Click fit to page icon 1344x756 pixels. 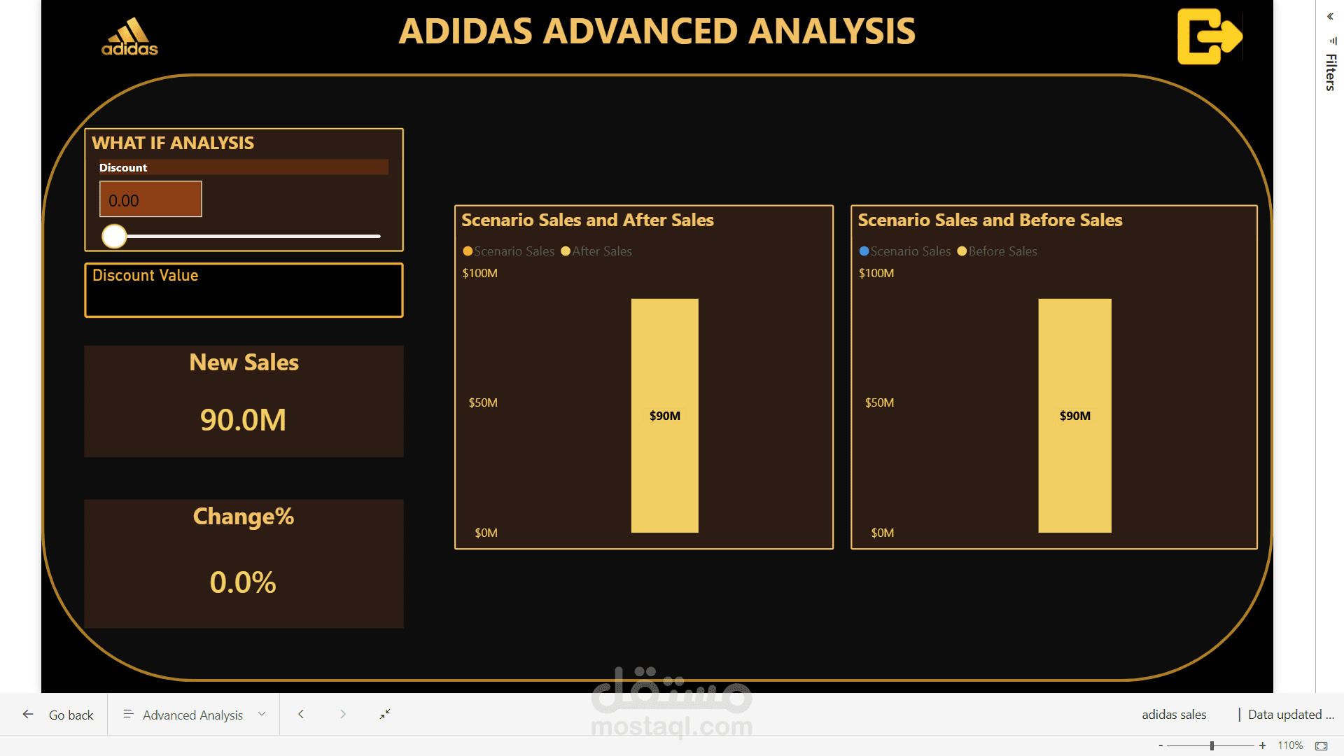pos(1321,745)
